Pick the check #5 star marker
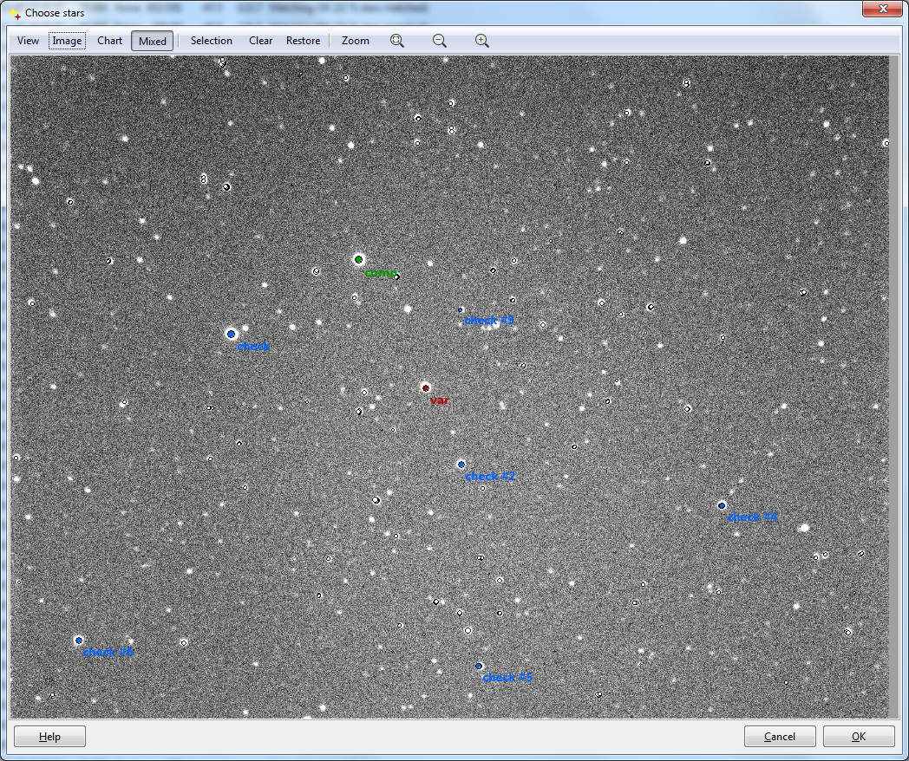 pyautogui.click(x=479, y=666)
